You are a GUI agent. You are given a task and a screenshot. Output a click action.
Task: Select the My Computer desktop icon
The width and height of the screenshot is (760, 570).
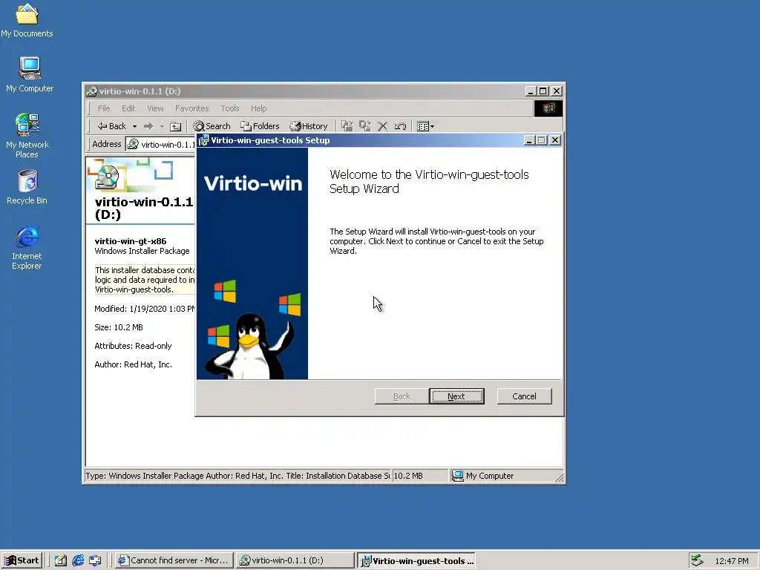[x=30, y=74]
